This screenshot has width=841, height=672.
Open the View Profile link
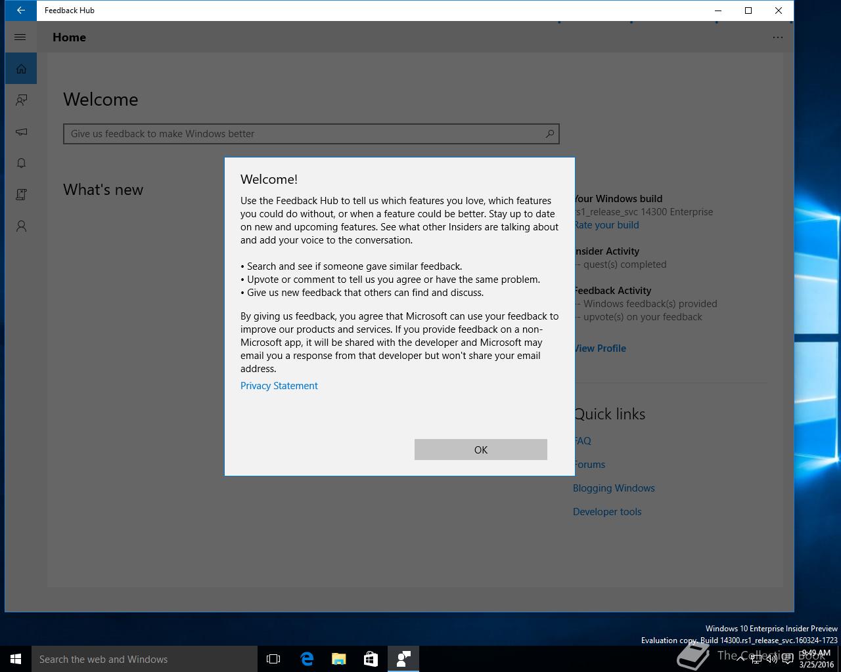600,348
